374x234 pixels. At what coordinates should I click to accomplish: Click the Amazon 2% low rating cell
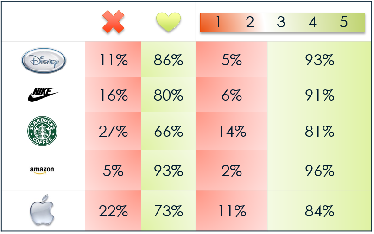232,170
